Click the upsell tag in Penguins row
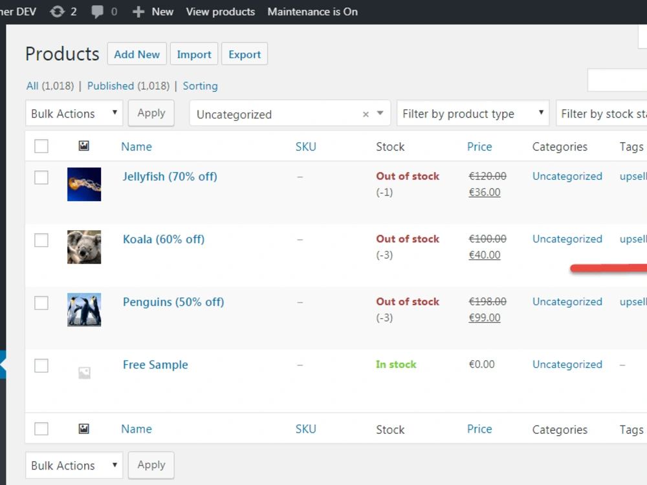This screenshot has width=647, height=485. pos(633,302)
